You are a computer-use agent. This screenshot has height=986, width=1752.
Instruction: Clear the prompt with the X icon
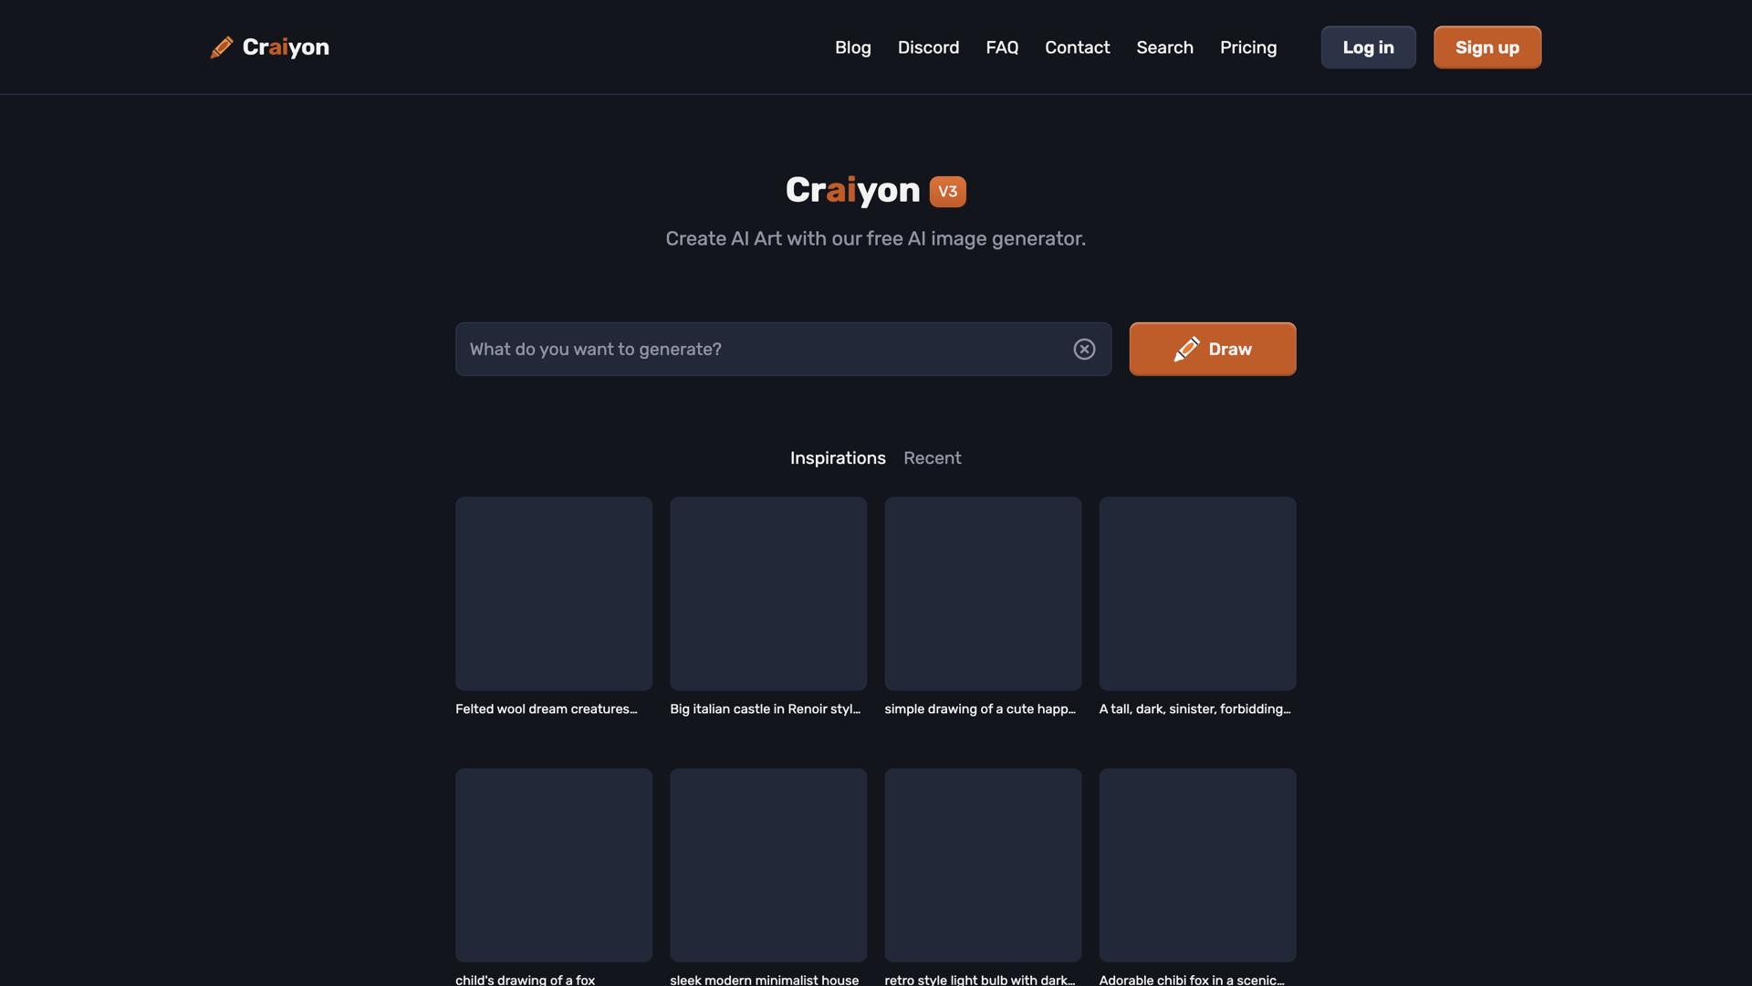point(1084,350)
